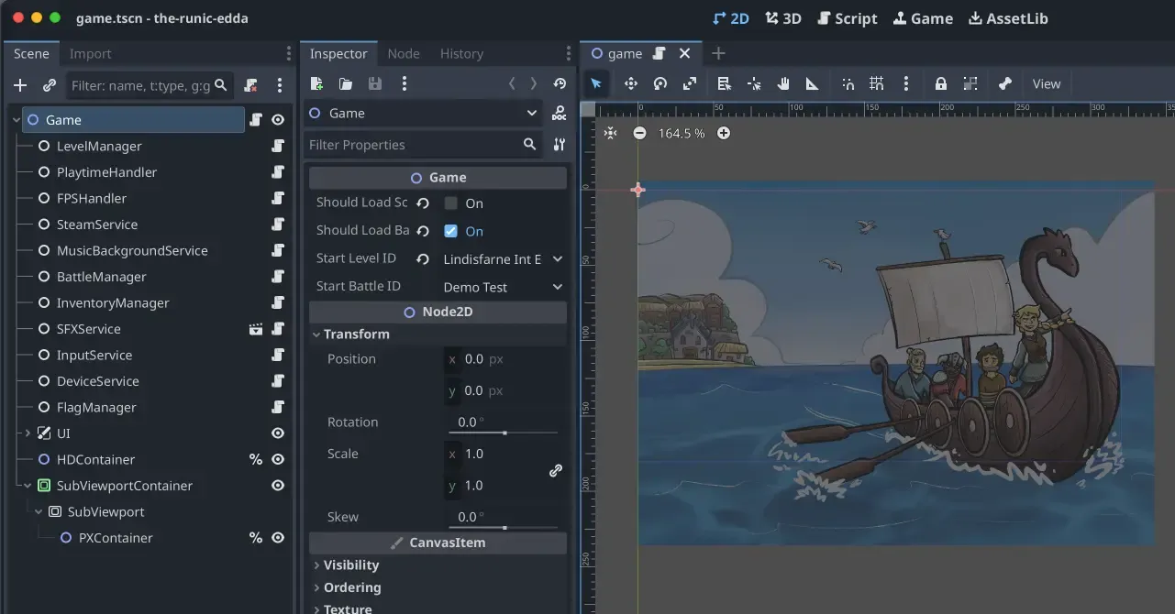This screenshot has width=1175, height=614.
Task: Open the View menu in the viewport
Action: click(x=1046, y=83)
